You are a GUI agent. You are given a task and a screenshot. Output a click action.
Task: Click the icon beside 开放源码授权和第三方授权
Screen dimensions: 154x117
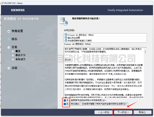66,40
